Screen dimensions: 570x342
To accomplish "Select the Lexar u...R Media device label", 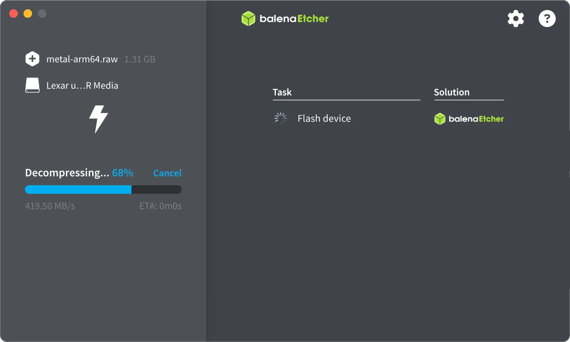I will point(82,85).
